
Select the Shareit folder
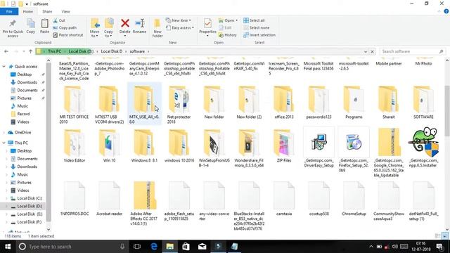pyautogui.click(x=389, y=102)
